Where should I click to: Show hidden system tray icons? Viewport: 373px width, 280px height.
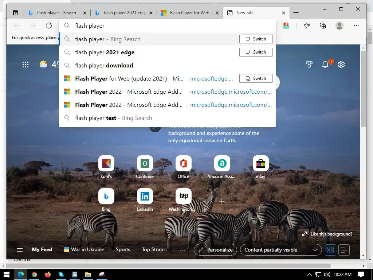[x=309, y=275]
